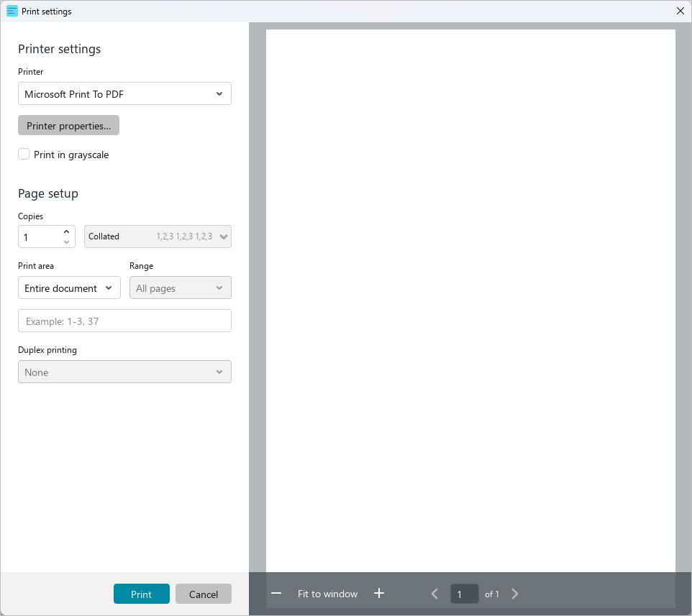Zoom out the print preview
The height and width of the screenshot is (616, 692).
[x=276, y=594]
